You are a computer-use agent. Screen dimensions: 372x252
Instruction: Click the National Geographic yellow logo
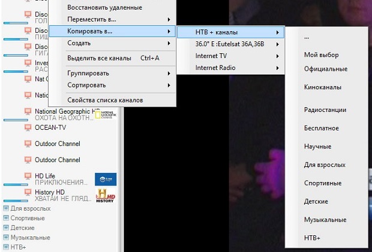pos(104,114)
